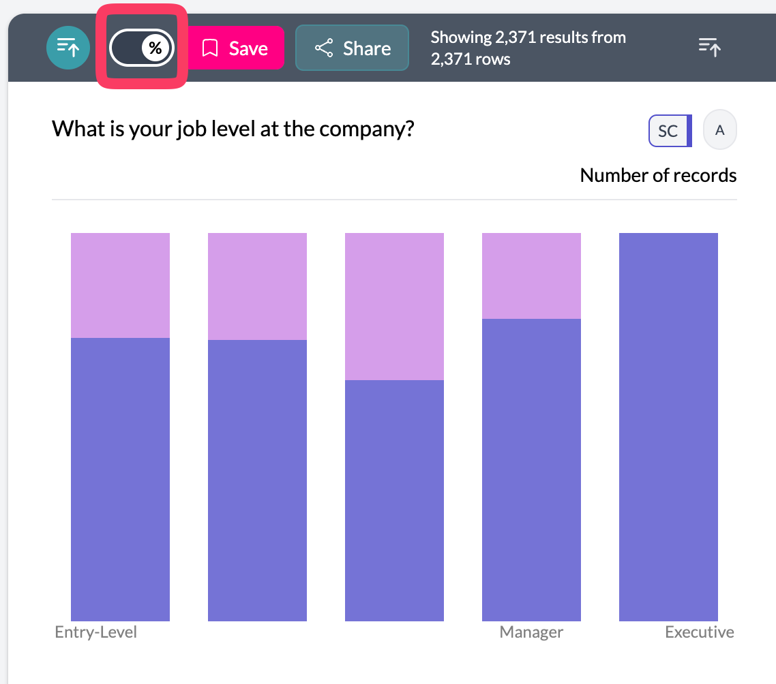Click the Entry-Level axis label
The width and height of the screenshot is (776, 684).
click(96, 632)
